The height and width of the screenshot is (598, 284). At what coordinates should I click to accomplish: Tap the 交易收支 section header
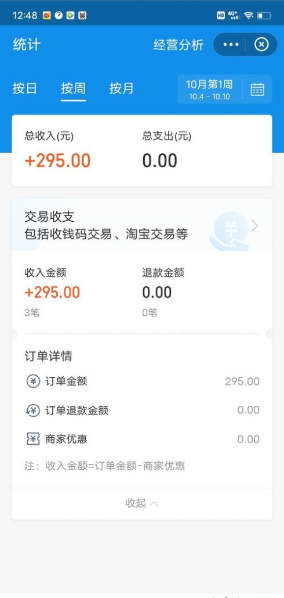[141, 225]
